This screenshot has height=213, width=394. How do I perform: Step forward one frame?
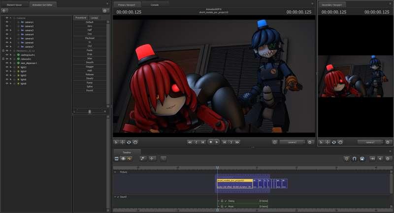[x=225, y=142]
